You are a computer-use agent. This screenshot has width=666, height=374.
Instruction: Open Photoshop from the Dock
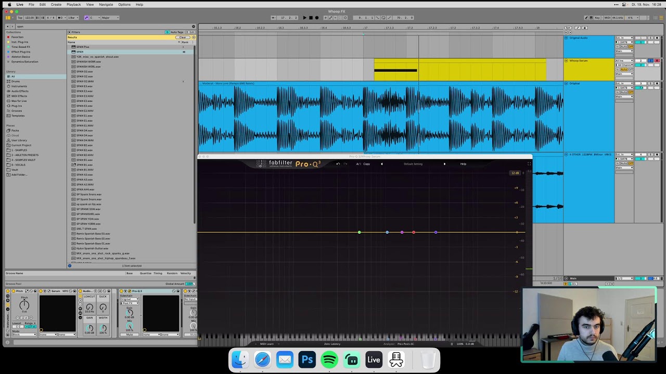click(x=307, y=359)
